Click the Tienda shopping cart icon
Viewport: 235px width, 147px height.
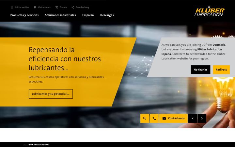click(56, 7)
